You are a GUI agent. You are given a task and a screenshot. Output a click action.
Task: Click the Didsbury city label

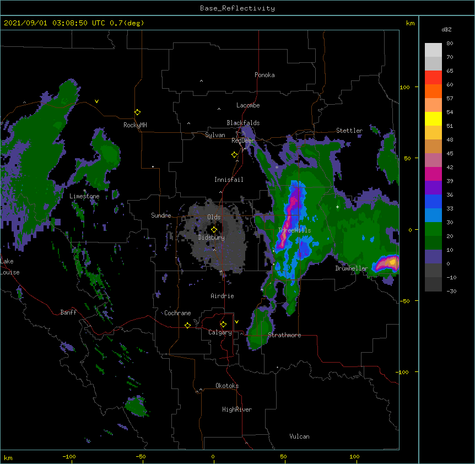(x=212, y=238)
